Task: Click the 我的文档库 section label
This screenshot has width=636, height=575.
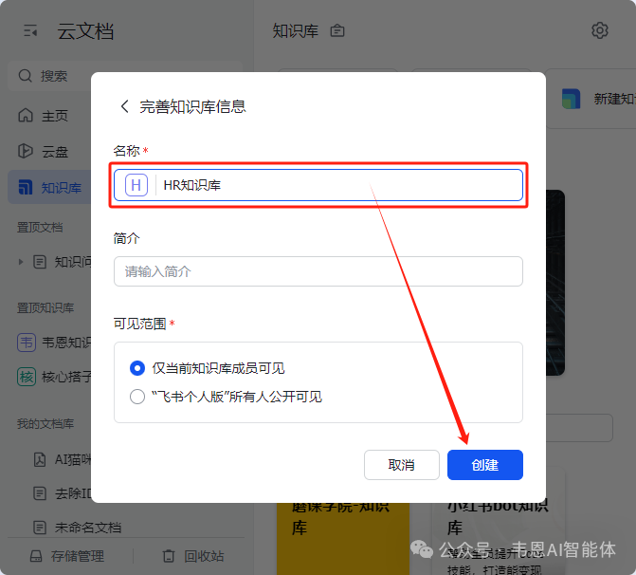Action: (45, 424)
